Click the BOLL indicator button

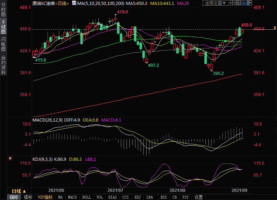coord(86,197)
